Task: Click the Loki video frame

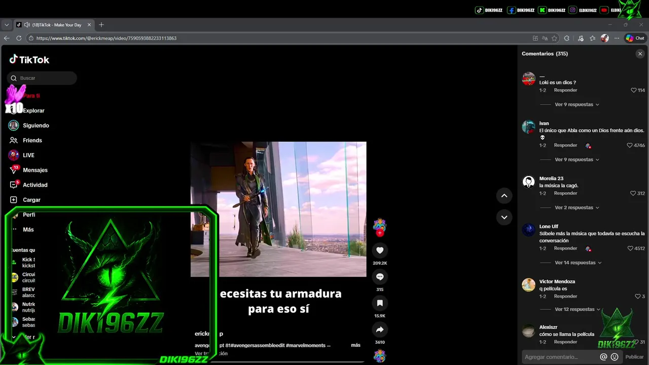Action: click(278, 209)
